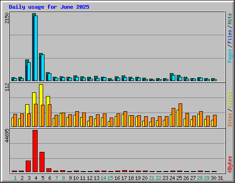Viewport: 235px width, 183px height.
Task: Click day label 30 on the x-axis
Action: point(213,178)
